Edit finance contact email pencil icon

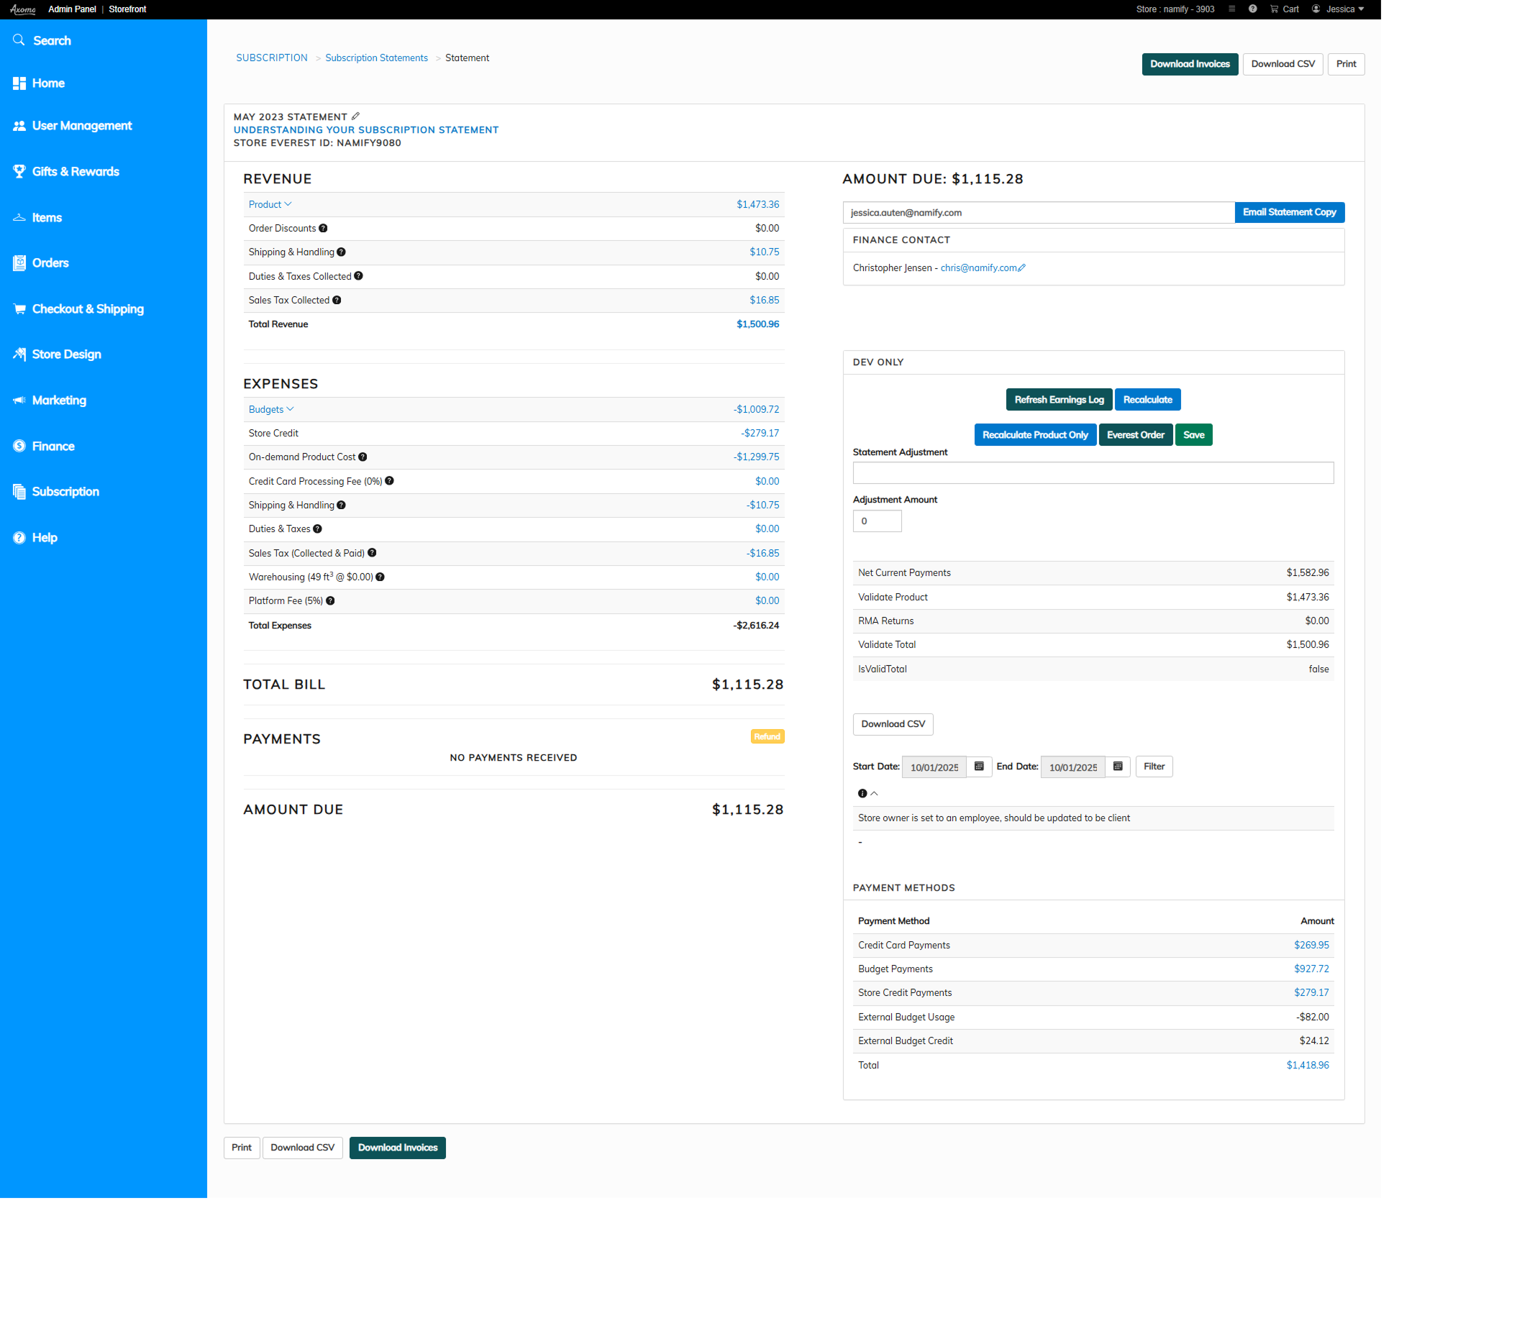tap(1022, 268)
